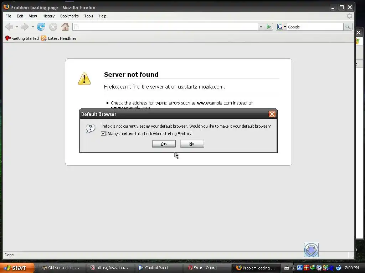Click the address bar URL field

pyautogui.click(x=165, y=27)
